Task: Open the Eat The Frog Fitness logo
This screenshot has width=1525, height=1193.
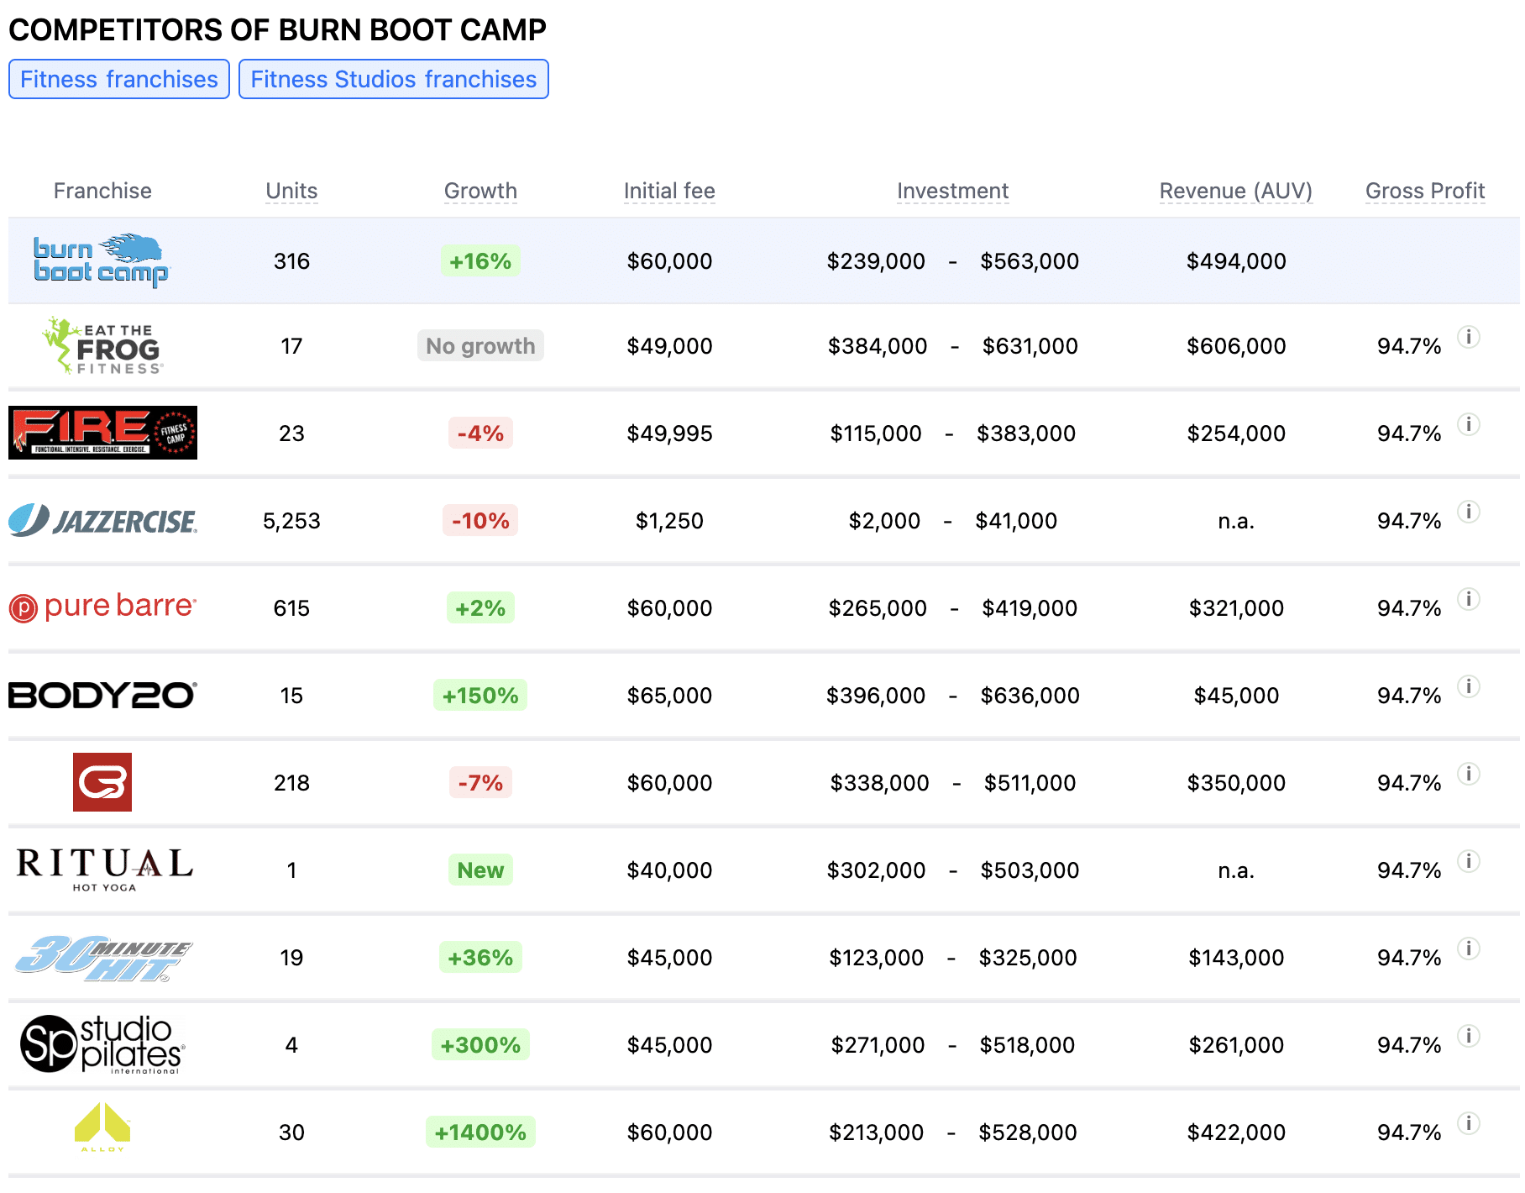Action: click(x=102, y=345)
